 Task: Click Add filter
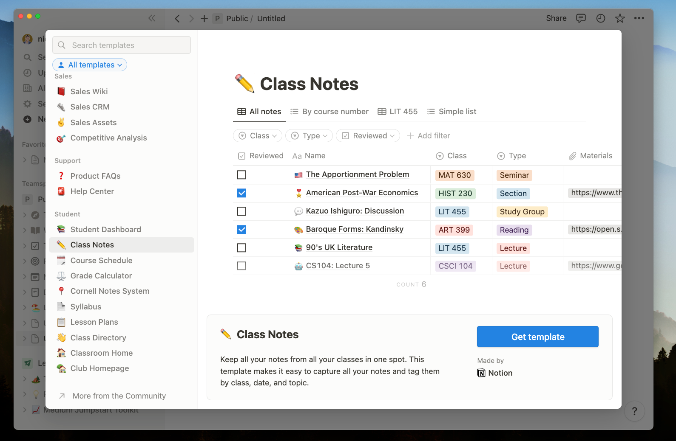(429, 136)
